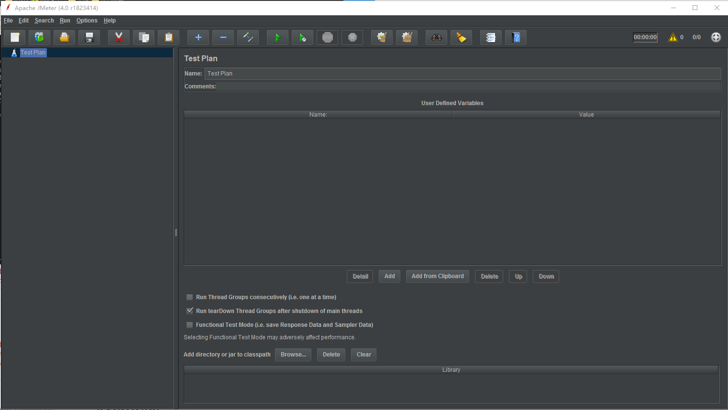Click the Down button
728x410 pixels.
point(546,276)
